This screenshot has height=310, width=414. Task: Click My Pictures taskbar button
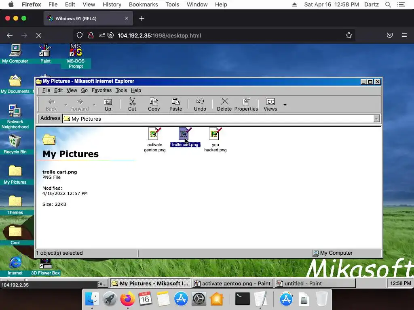point(150,283)
